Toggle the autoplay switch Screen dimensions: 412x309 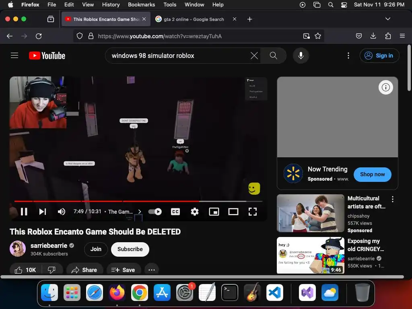[155, 212]
